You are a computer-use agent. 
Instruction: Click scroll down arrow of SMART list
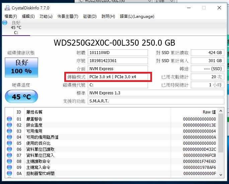[x=221, y=175]
